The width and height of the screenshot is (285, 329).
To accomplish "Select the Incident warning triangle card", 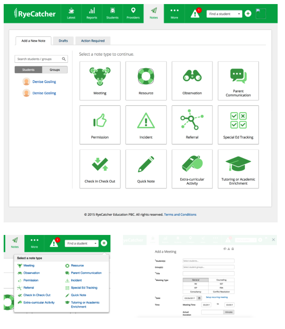I will click(146, 125).
